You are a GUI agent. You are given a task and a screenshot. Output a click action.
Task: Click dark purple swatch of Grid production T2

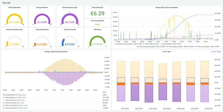click(4, 95)
